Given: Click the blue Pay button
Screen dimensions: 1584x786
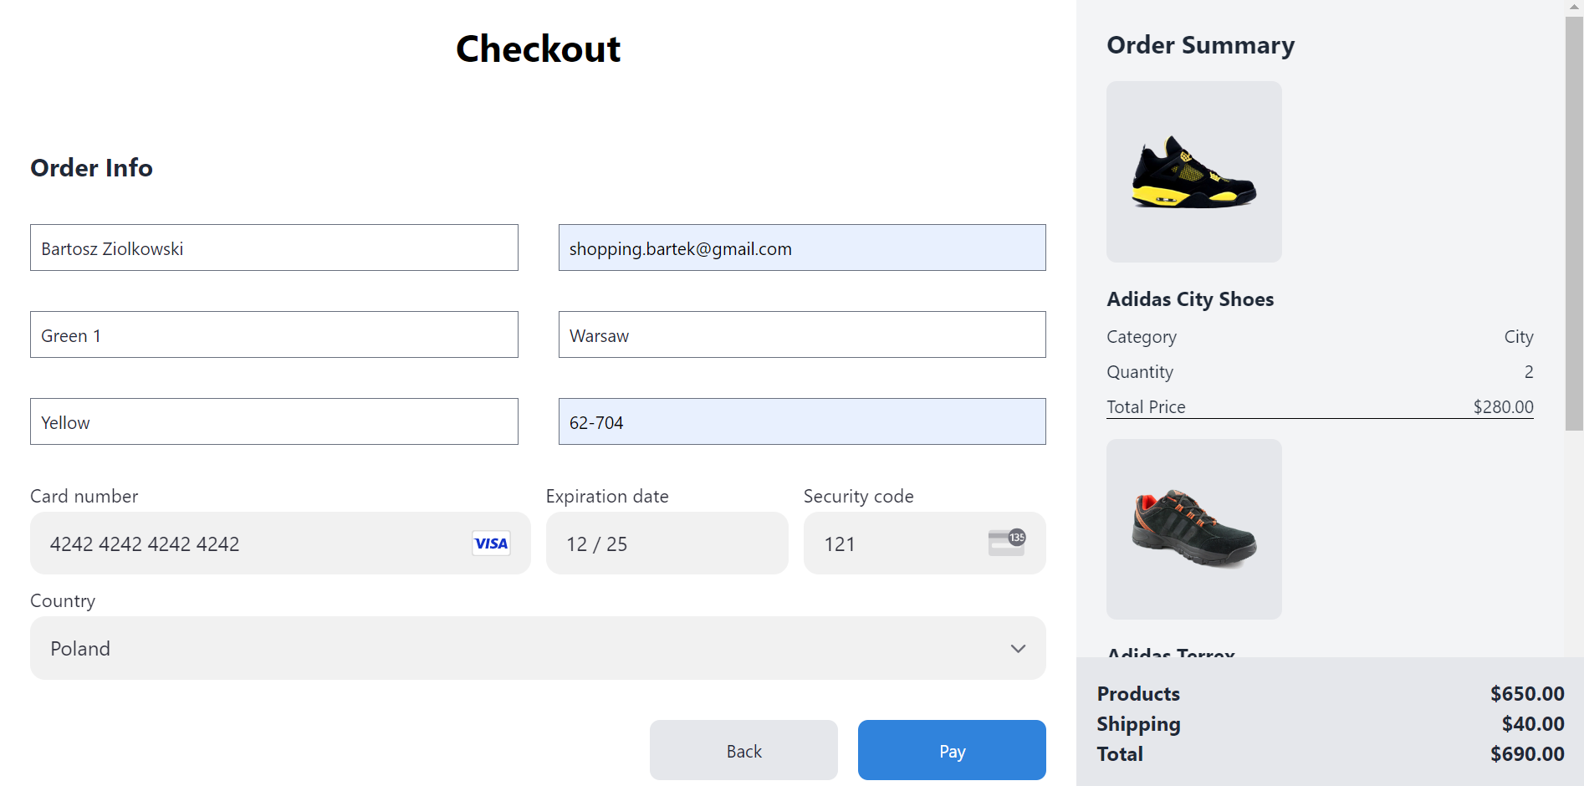Looking at the screenshot, I should coord(951,750).
